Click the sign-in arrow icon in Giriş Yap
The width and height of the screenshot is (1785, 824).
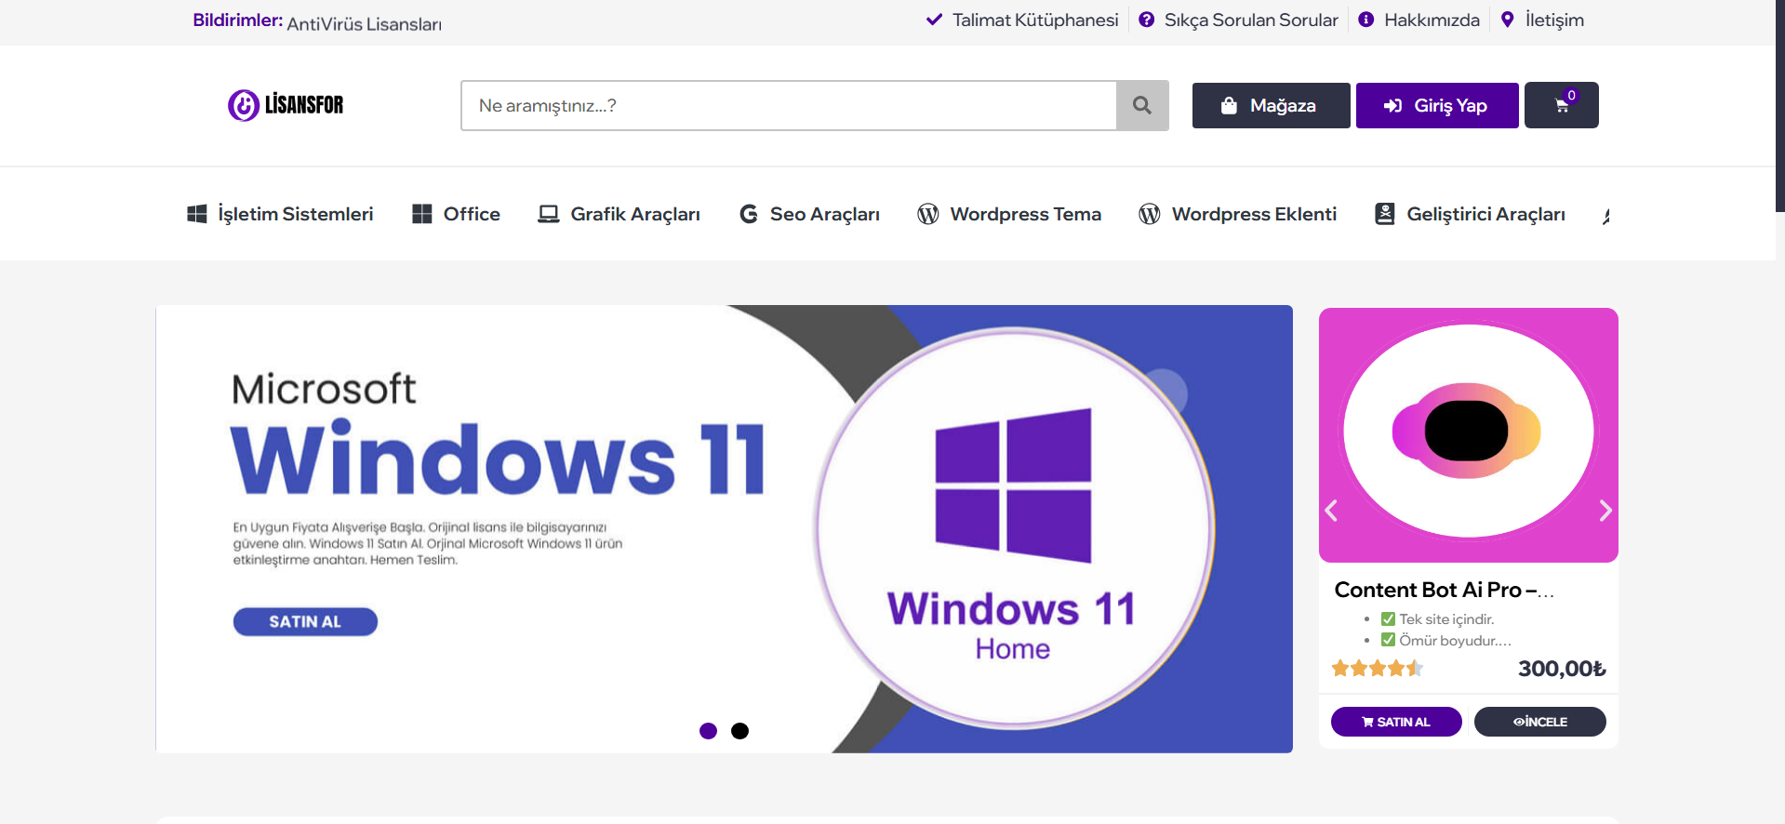1393,105
